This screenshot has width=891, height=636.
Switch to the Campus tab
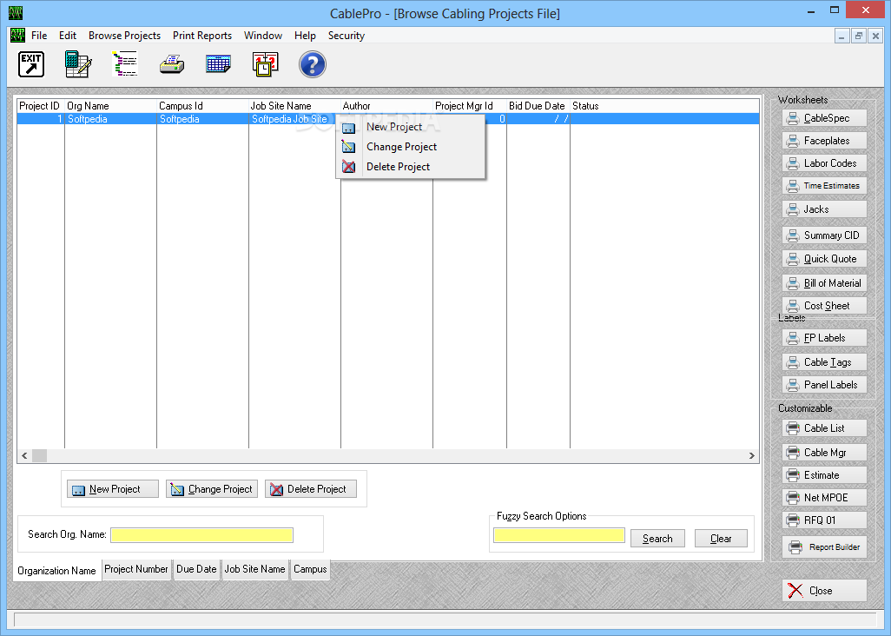click(310, 569)
